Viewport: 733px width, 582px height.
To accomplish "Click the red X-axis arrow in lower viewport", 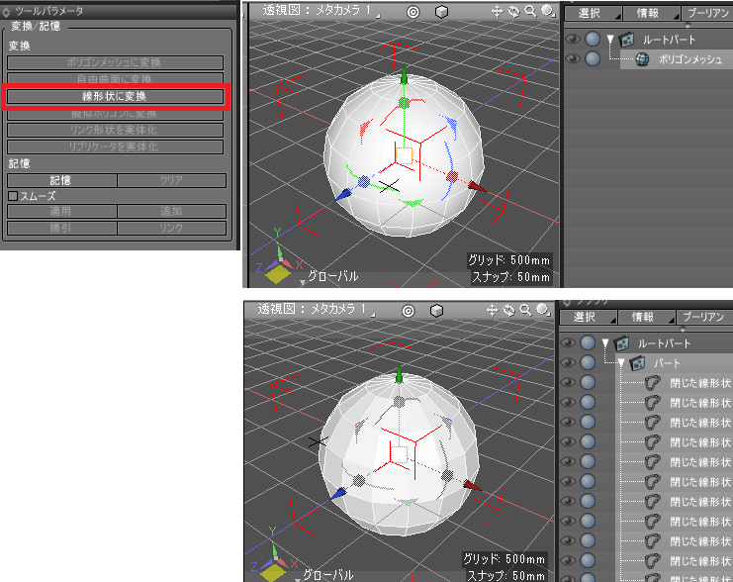I will (472, 486).
